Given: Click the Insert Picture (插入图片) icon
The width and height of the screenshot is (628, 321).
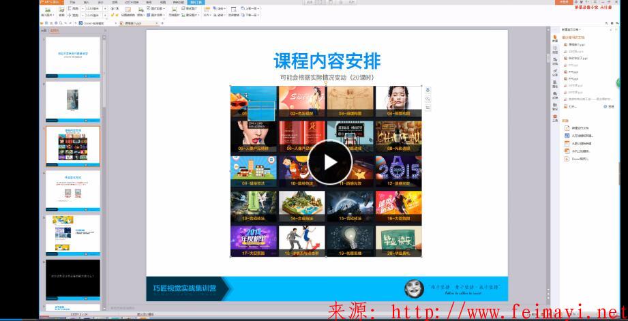Looking at the screenshot, I should [x=48, y=11].
